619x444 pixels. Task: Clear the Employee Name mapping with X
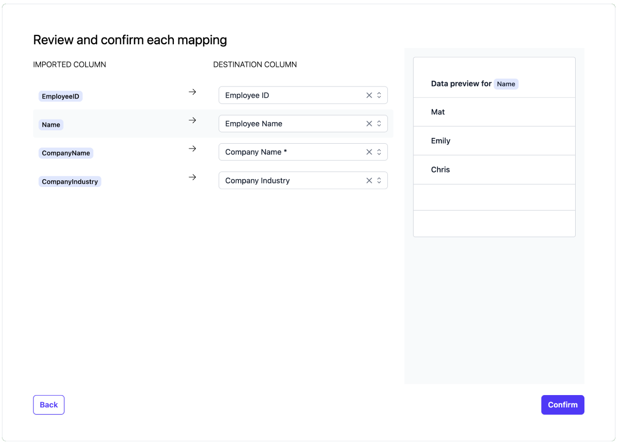(369, 124)
